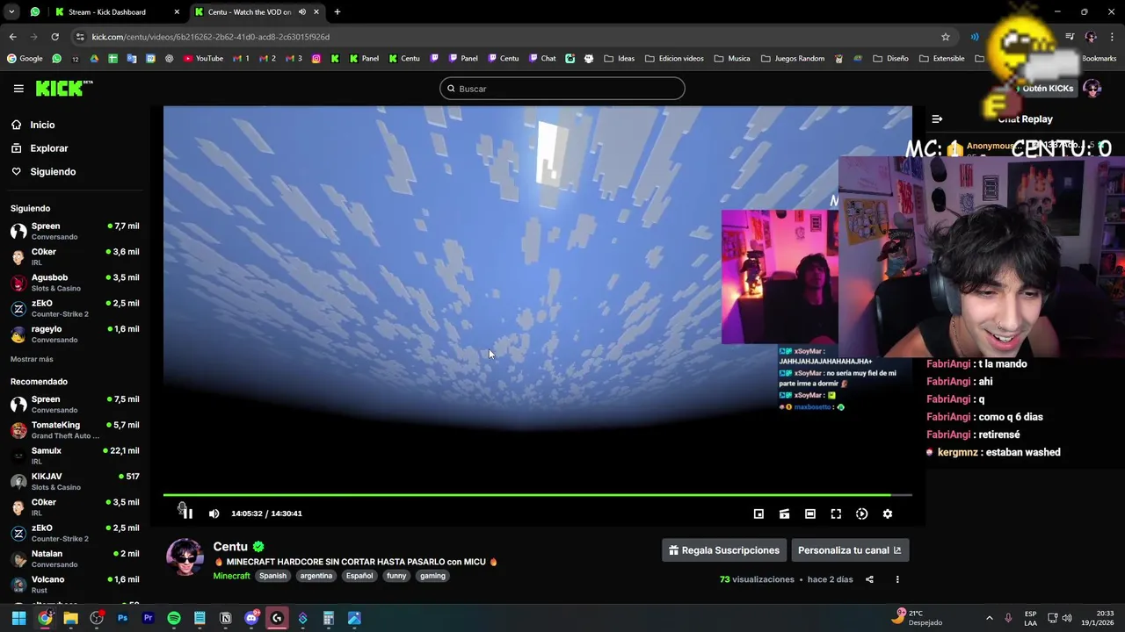Open the video's three-dot options menu

(x=897, y=579)
